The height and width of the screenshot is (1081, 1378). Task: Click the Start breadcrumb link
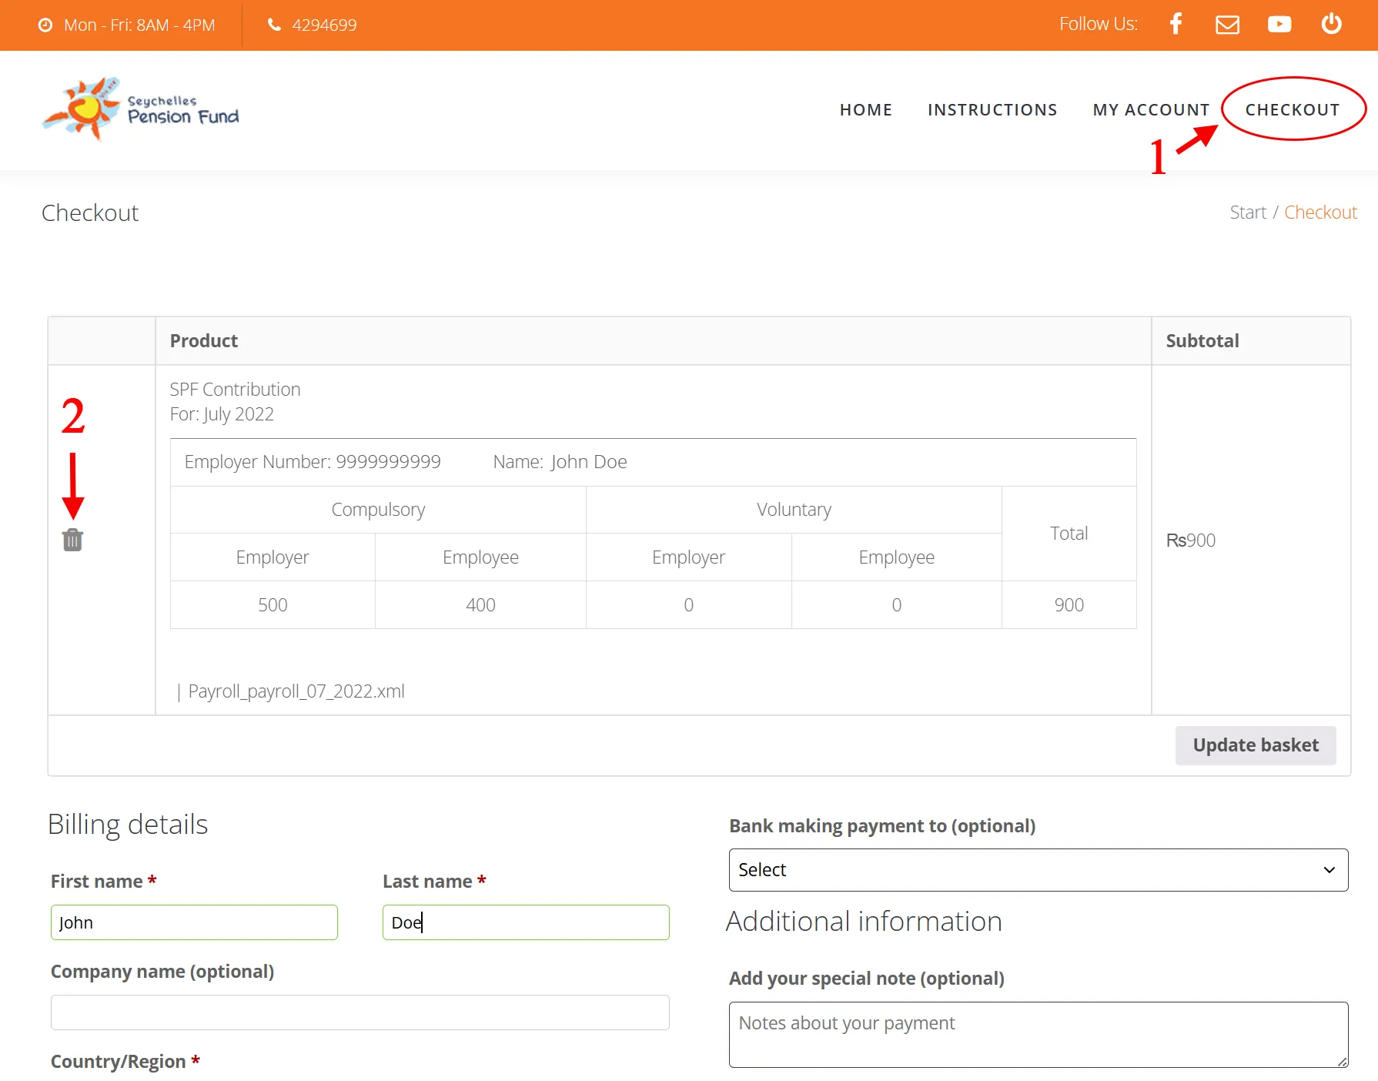[x=1247, y=213]
